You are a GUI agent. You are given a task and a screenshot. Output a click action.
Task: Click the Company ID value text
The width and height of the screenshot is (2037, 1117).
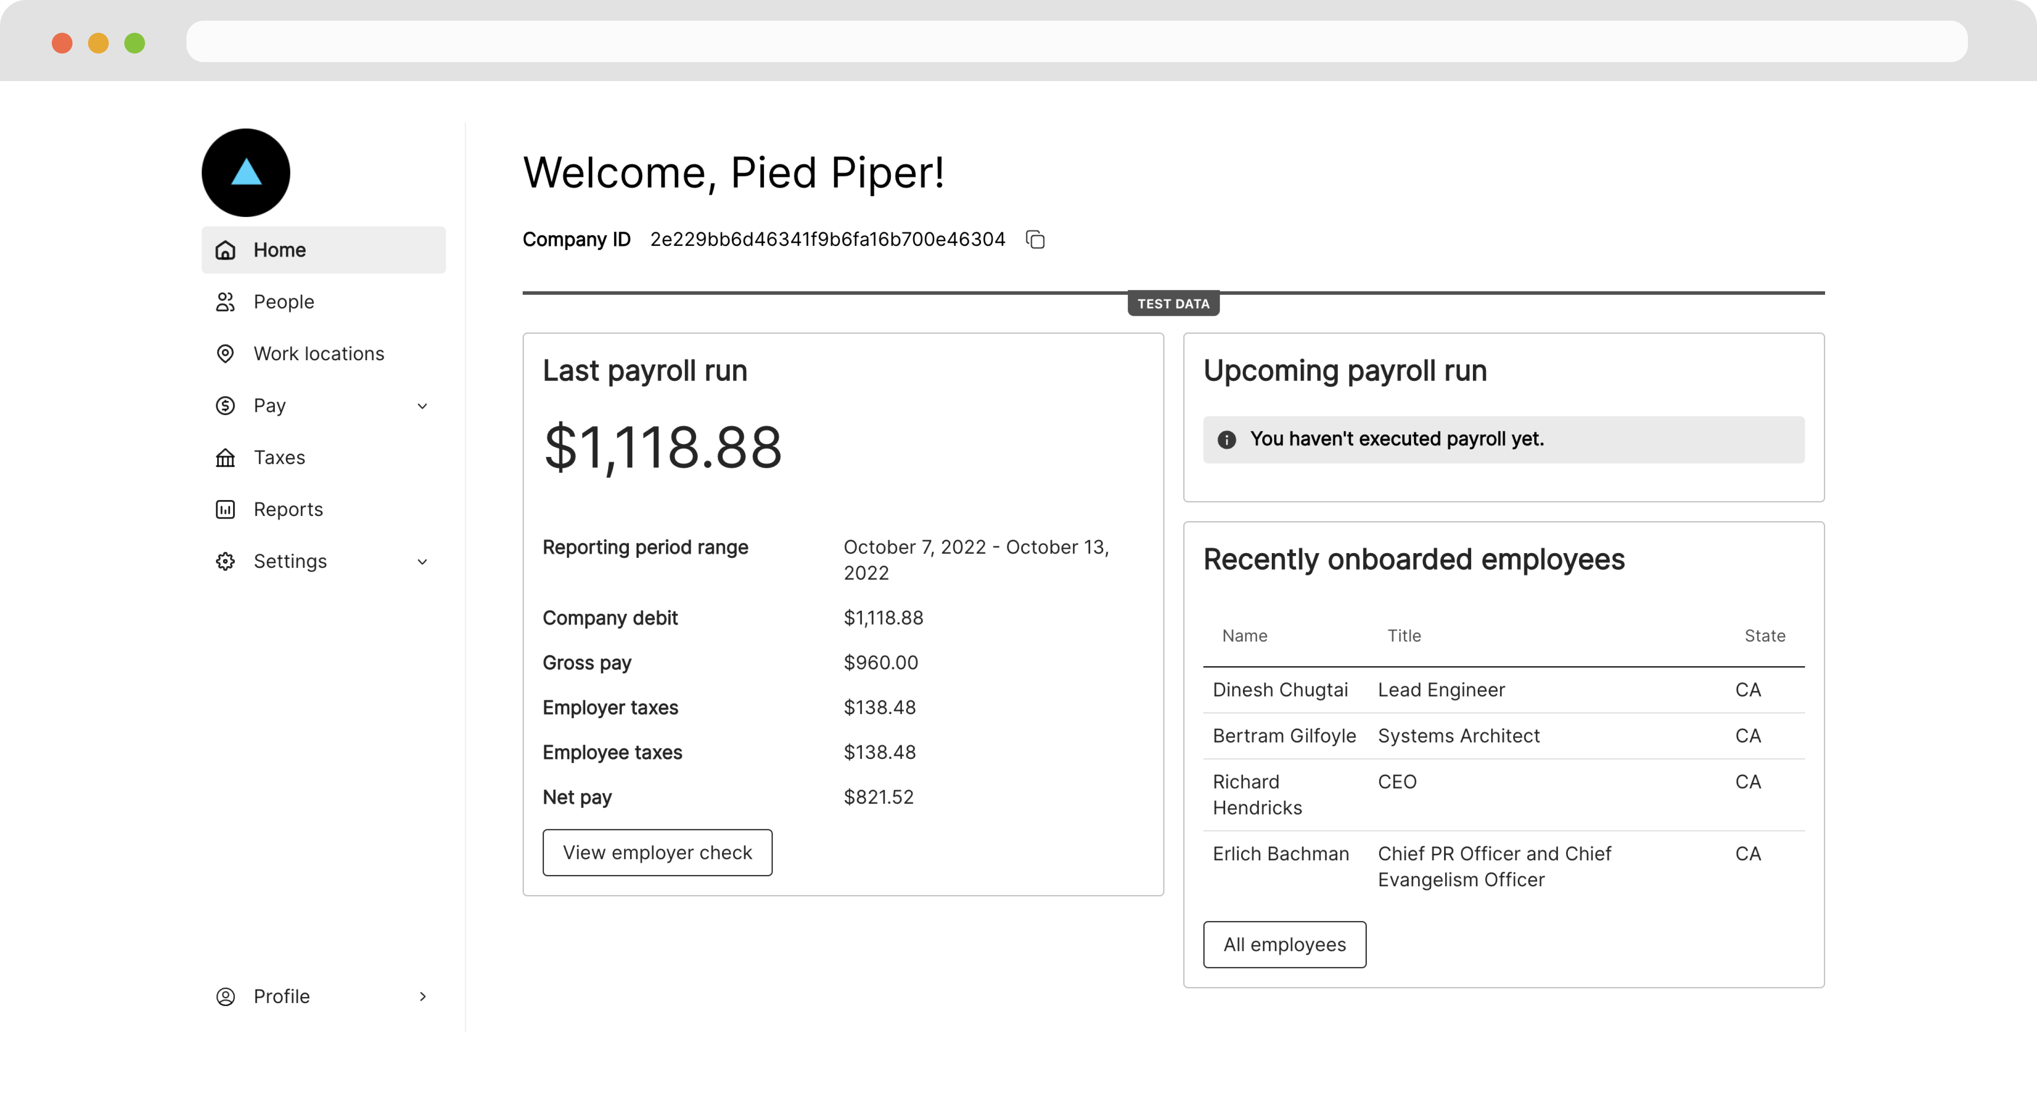point(828,239)
